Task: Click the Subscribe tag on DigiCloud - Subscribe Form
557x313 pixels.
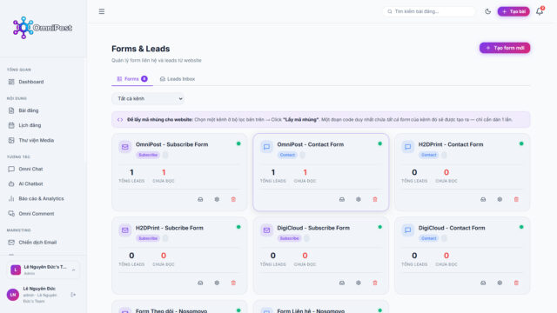Action: [x=289, y=238]
